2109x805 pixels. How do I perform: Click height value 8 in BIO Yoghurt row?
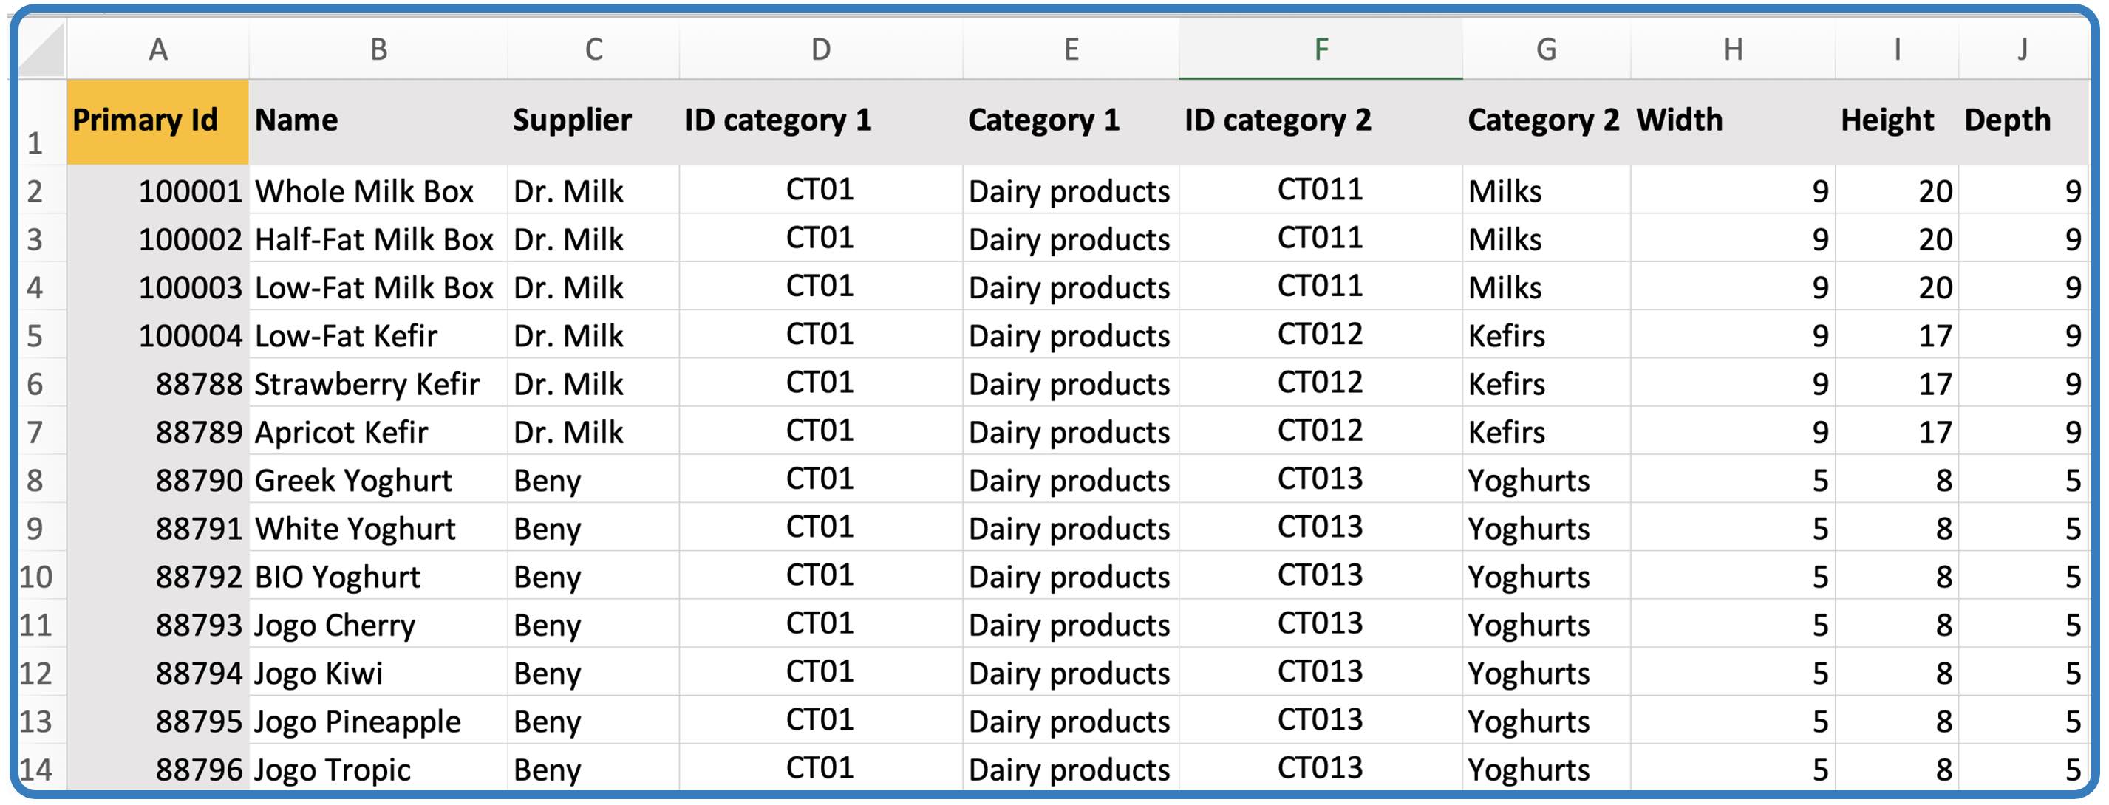click(1897, 576)
